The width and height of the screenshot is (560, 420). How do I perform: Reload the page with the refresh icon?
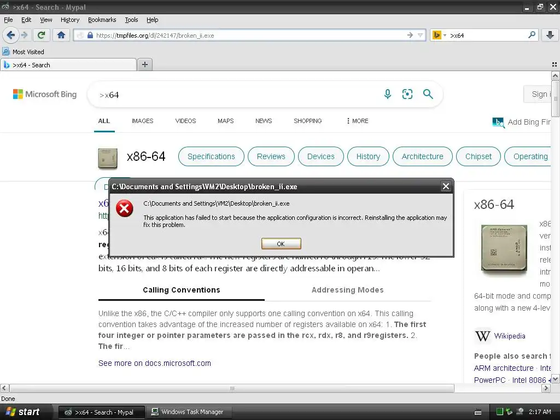coord(41,35)
